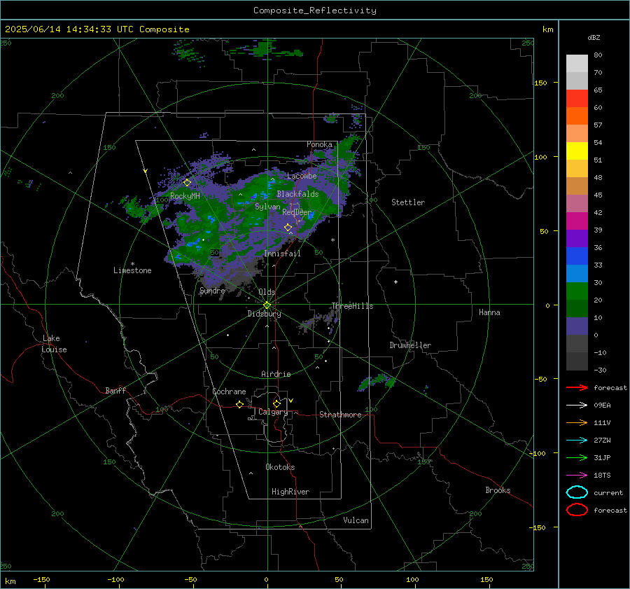Image resolution: width=630 pixels, height=589 pixels.
Task: Click the Okotoks town label
Action: [280, 467]
